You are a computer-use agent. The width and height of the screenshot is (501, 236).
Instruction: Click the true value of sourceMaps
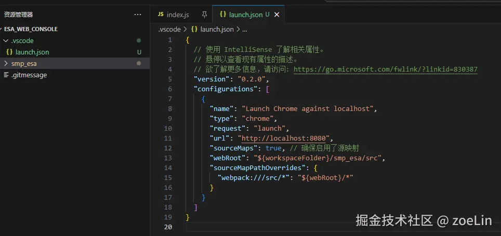[273, 148]
